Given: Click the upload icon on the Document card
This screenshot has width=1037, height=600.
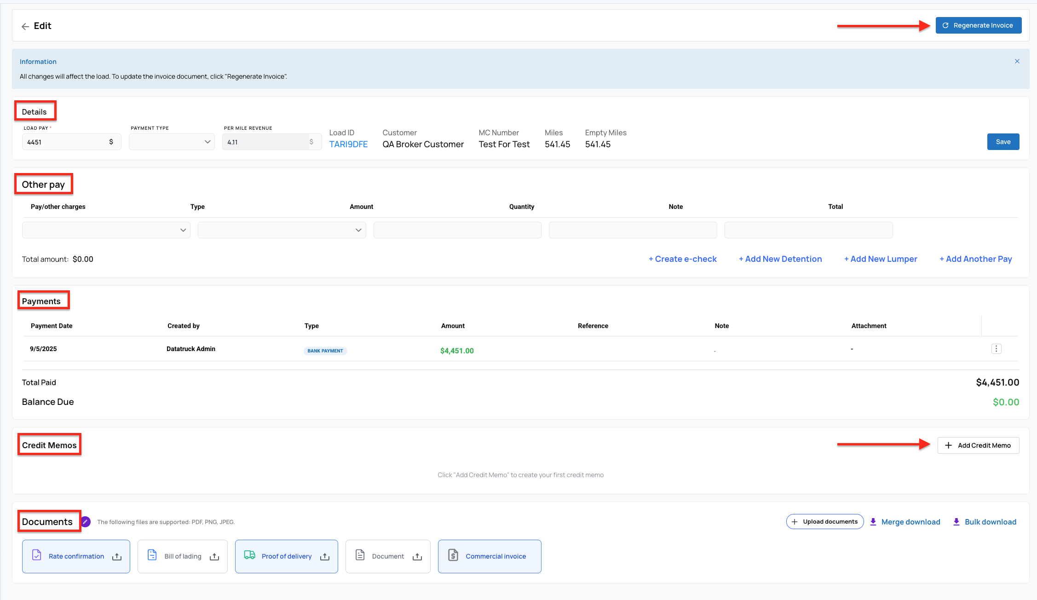Looking at the screenshot, I should 417,556.
